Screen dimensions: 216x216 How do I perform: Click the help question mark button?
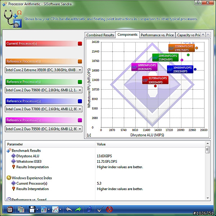(x=198, y=3)
